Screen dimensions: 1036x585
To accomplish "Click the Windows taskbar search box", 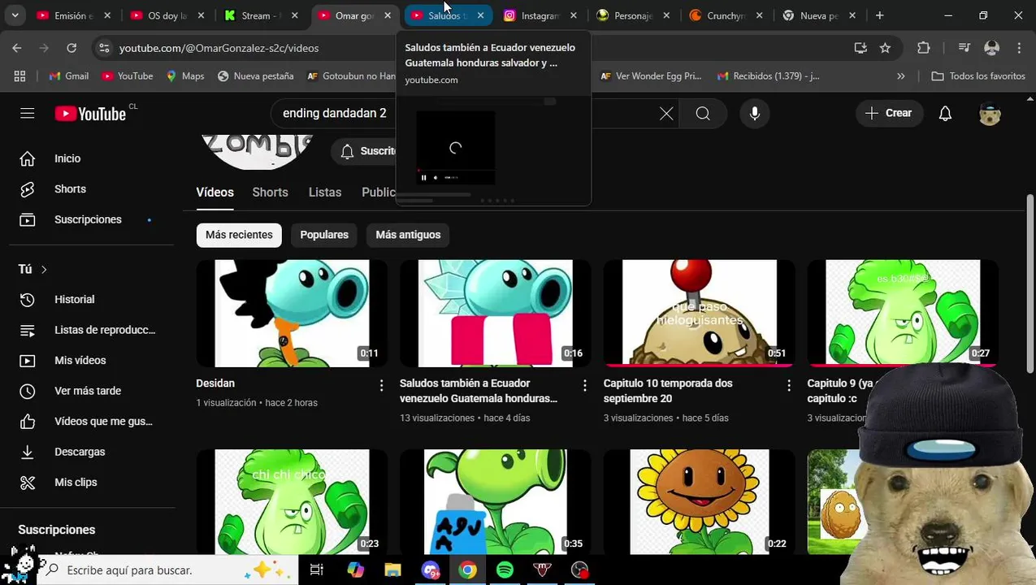I will tap(168, 570).
